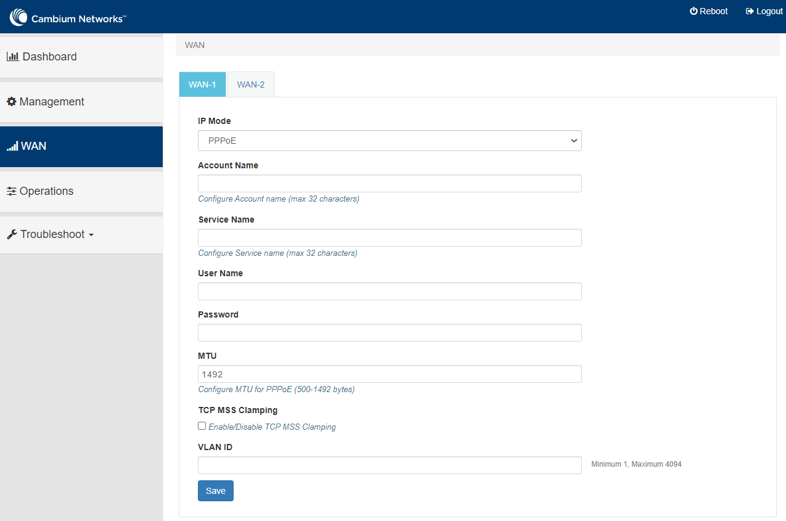Click the WAN breadcrumb header text
Image resolution: width=786 pixels, height=521 pixels.
(x=195, y=45)
